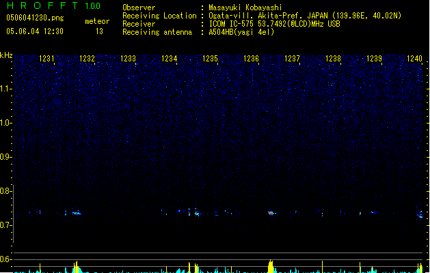
Task: Click the 1234 time marker
Action: pyautogui.click(x=170, y=59)
